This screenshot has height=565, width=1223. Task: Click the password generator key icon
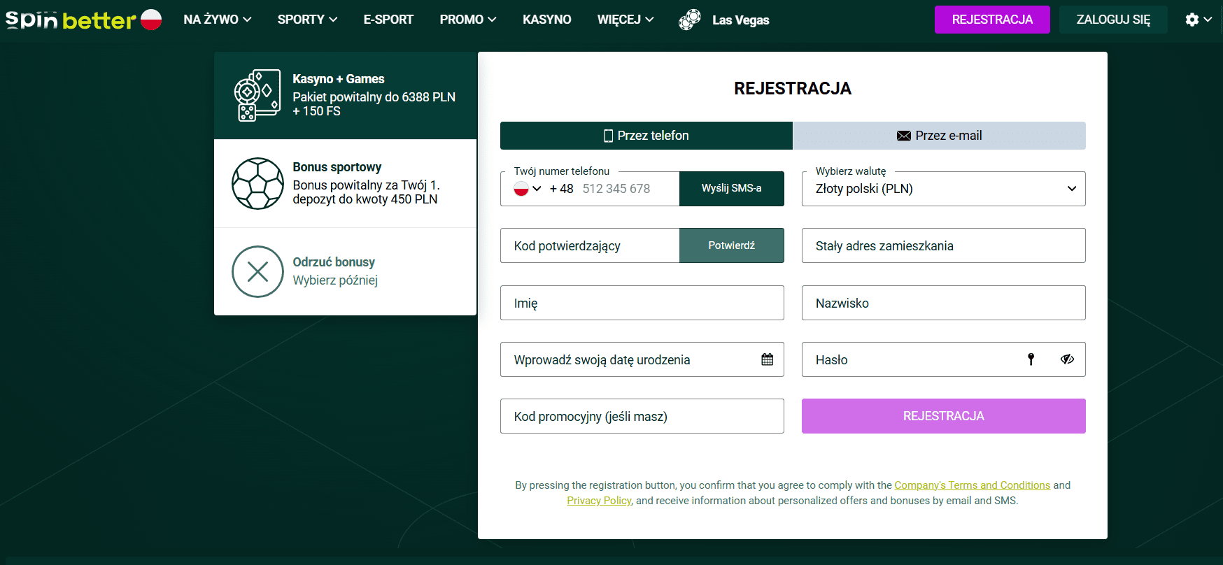pos(1031,359)
